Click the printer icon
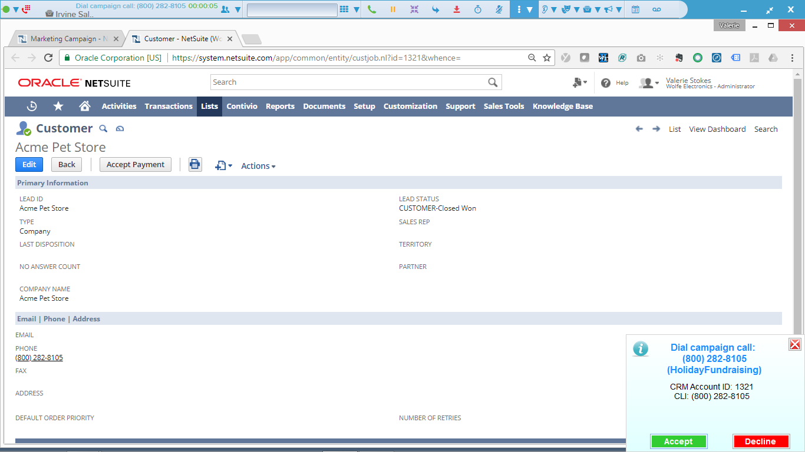Screen dimensions: 805x452 [195, 165]
